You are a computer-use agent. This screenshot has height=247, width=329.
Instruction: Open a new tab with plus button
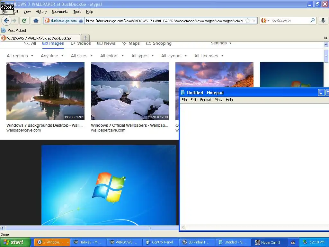click(x=85, y=38)
